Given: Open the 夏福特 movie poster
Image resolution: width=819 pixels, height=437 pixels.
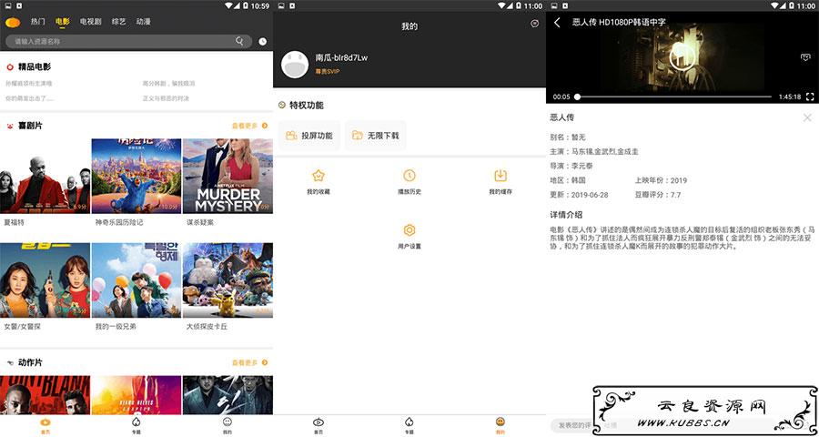Looking at the screenshot, I should tap(45, 176).
